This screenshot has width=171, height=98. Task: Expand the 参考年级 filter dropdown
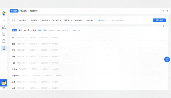point(46,20)
